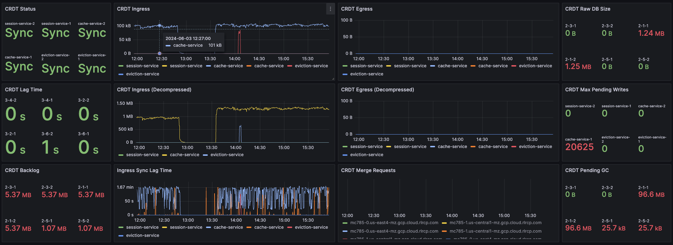Click the 1.24 MB value for 2-1-1

[x=651, y=33]
